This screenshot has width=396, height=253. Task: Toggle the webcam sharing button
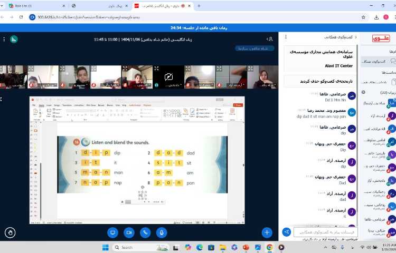pyautogui.click(x=128, y=232)
